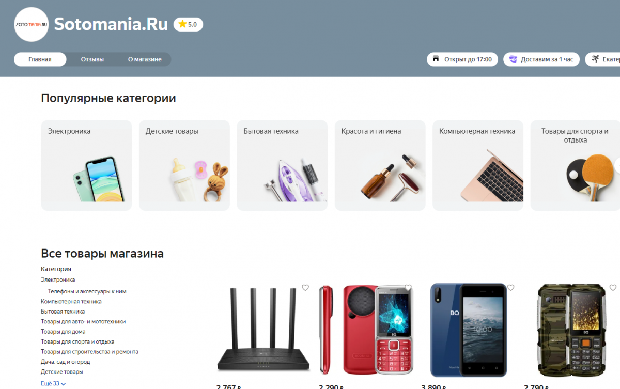Click the store icon by Открыт до 17:00
Viewport: 620px width, 389px height.
click(436, 59)
